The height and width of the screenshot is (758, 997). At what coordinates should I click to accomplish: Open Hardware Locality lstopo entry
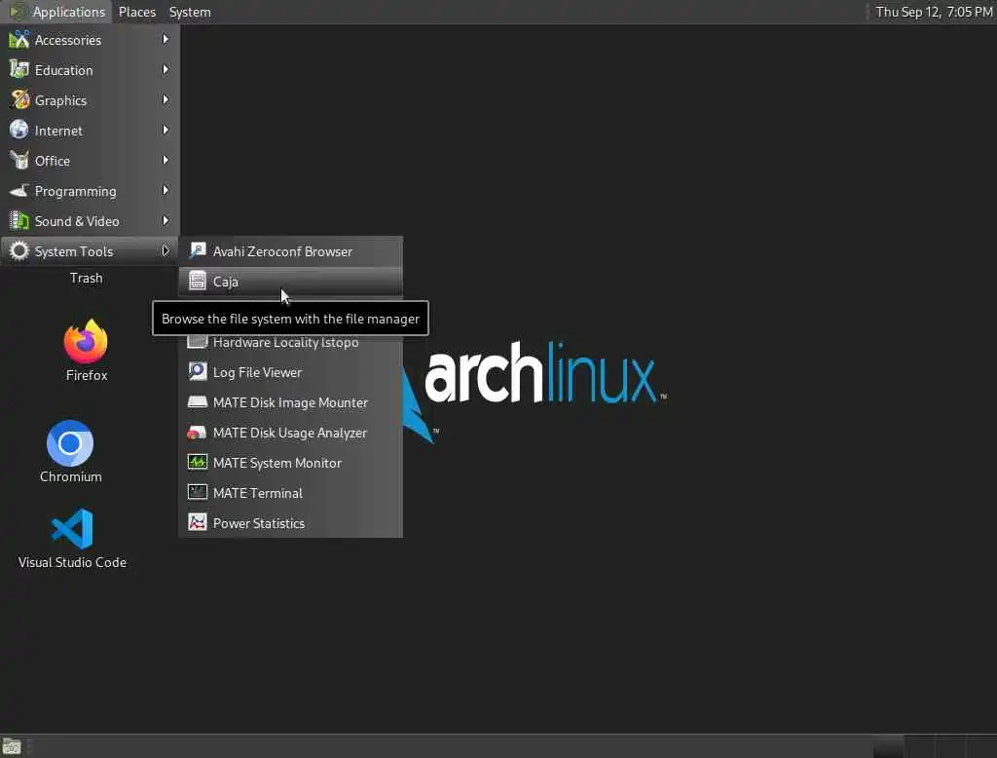point(290,342)
